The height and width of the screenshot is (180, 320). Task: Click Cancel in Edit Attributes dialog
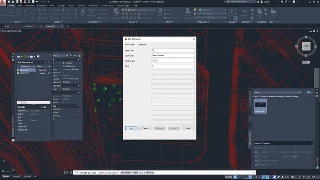(x=145, y=128)
